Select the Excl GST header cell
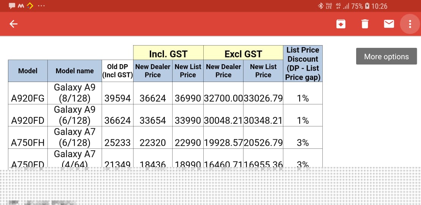This screenshot has width=421, height=205. pyautogui.click(x=243, y=54)
